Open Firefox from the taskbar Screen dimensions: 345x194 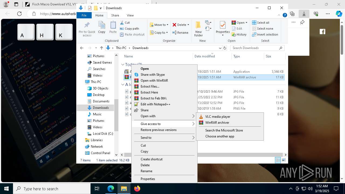click(x=137, y=189)
